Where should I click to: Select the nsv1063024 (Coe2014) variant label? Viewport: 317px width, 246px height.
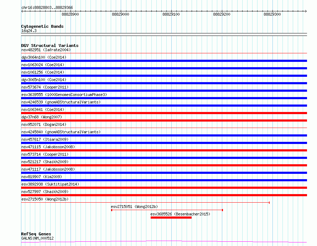pyautogui.click(x=43, y=65)
